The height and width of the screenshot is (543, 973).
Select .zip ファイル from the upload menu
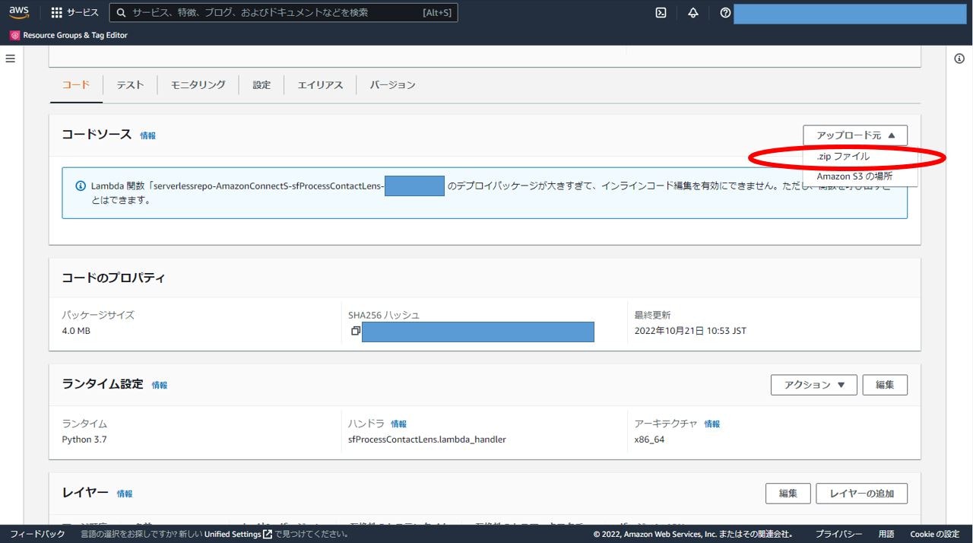(x=844, y=156)
